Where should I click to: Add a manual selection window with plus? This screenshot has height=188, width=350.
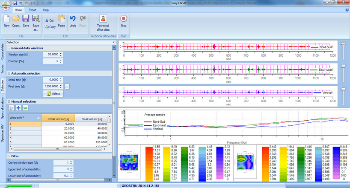click(x=18, y=108)
